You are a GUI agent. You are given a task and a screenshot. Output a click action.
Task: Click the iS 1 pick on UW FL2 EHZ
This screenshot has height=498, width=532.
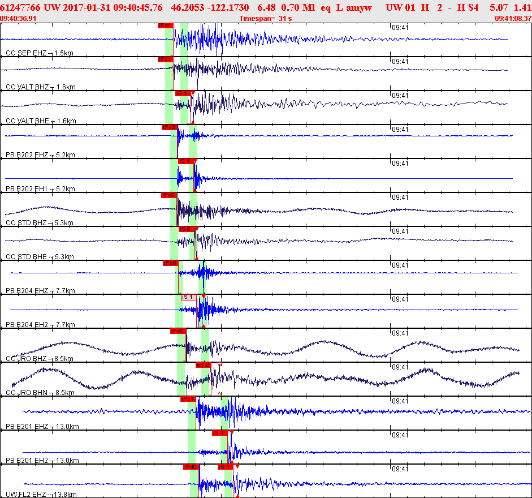(224, 467)
